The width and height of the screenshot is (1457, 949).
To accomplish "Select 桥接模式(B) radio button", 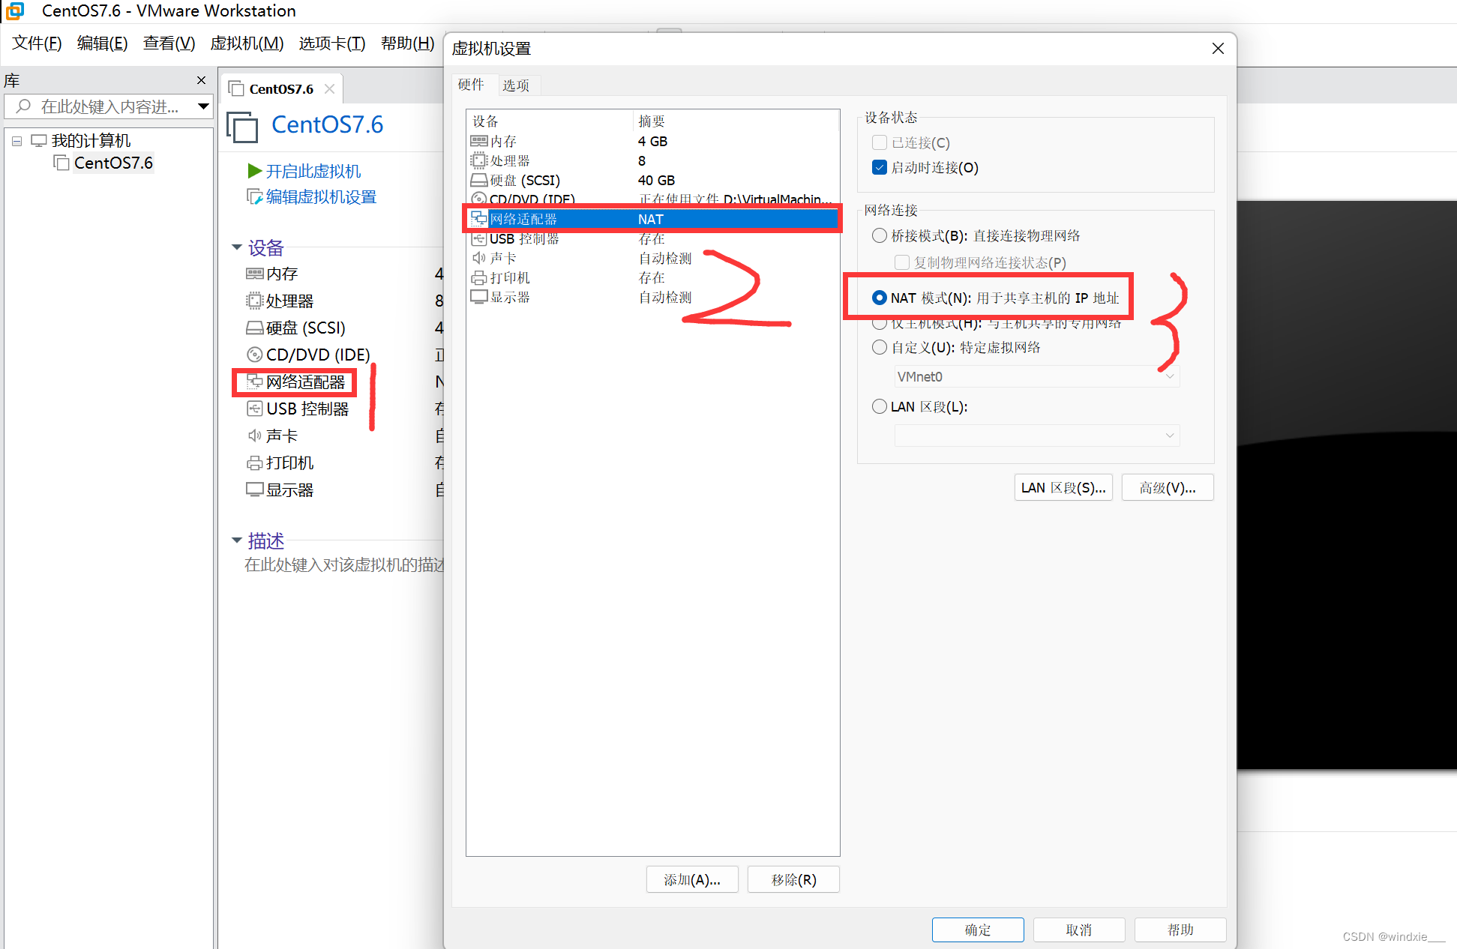I will 880,235.
